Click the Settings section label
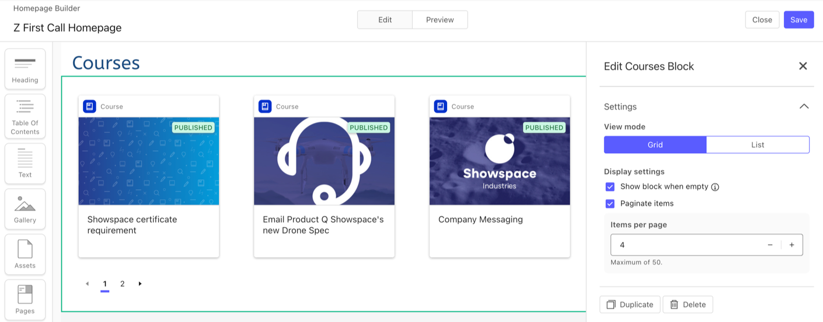The image size is (823, 322). (620, 107)
